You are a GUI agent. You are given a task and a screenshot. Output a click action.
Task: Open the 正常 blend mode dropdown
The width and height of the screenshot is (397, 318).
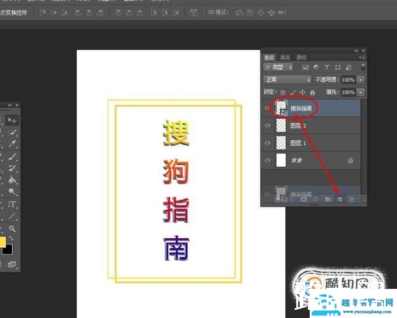[x=287, y=80]
